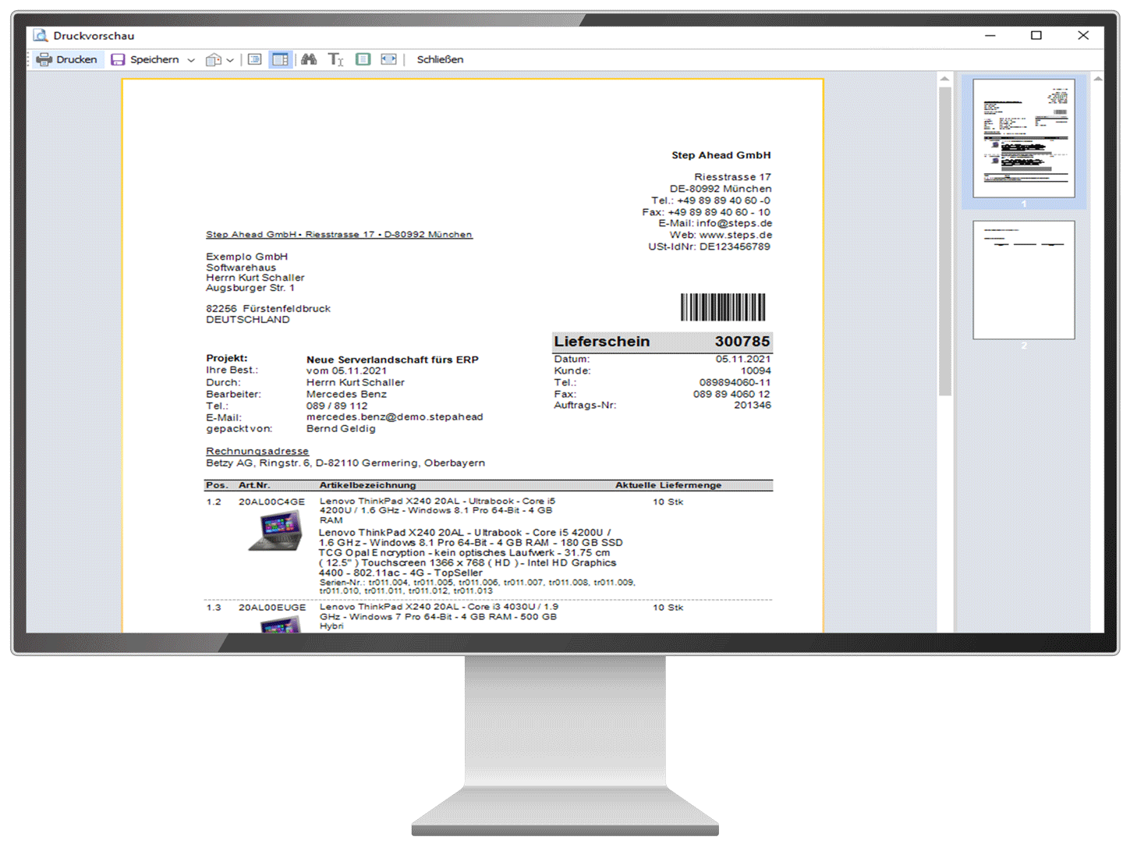This screenshot has width=1130, height=851.
Task: Click Schließen to close the preview
Action: pos(440,59)
